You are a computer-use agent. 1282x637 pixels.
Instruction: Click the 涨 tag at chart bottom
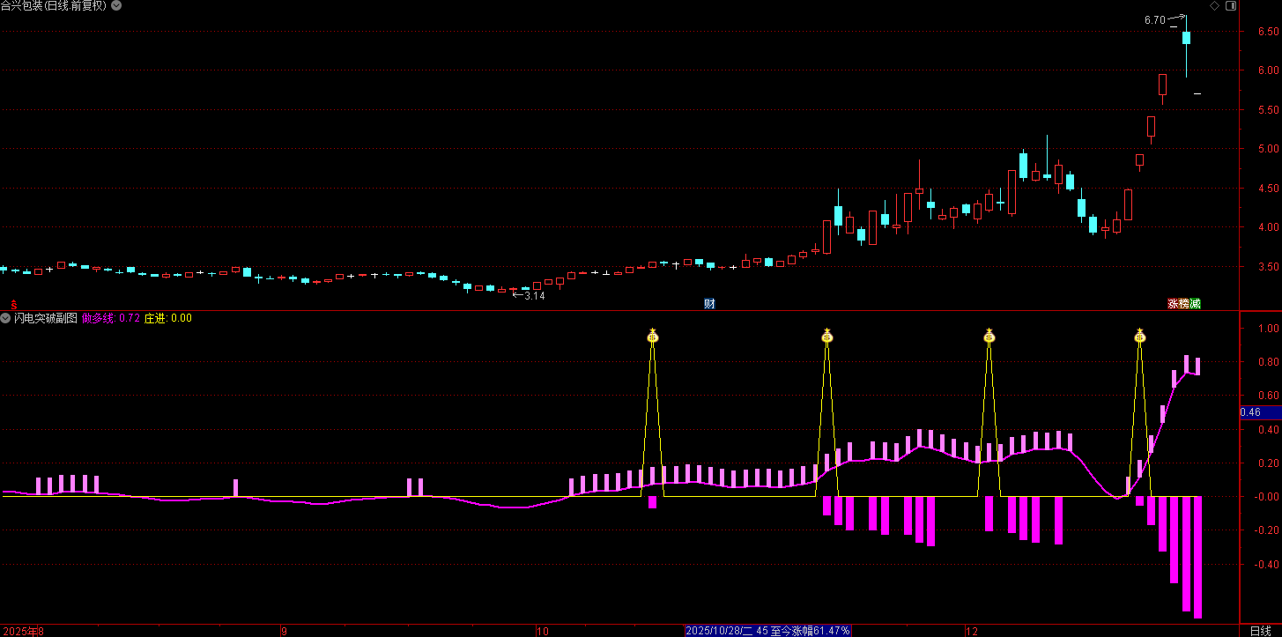click(x=1174, y=304)
